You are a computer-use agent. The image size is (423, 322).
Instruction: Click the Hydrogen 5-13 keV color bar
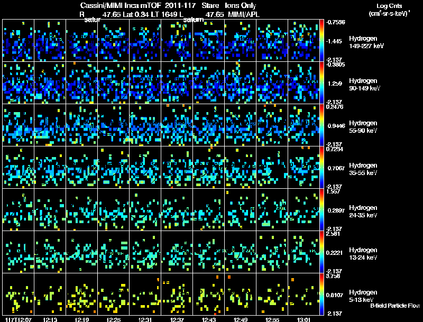point(321,295)
